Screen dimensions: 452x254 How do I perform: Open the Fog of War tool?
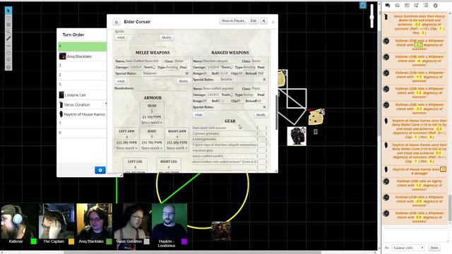(x=8, y=46)
